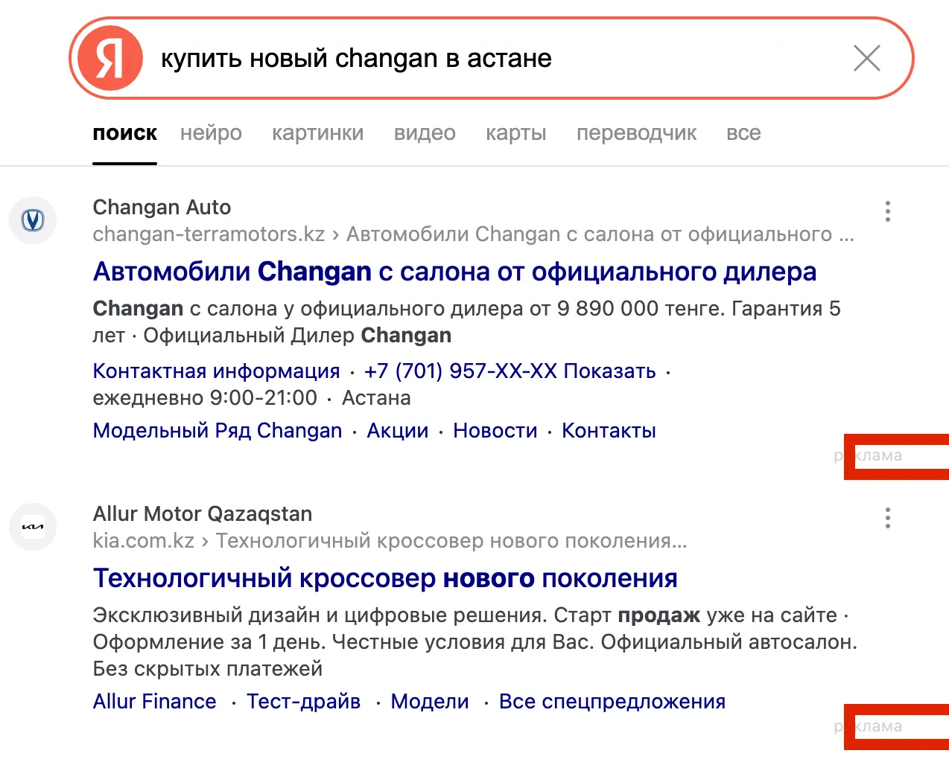Open the Allur Finance sitelink
This screenshot has height=762, width=949.
pyautogui.click(x=154, y=701)
